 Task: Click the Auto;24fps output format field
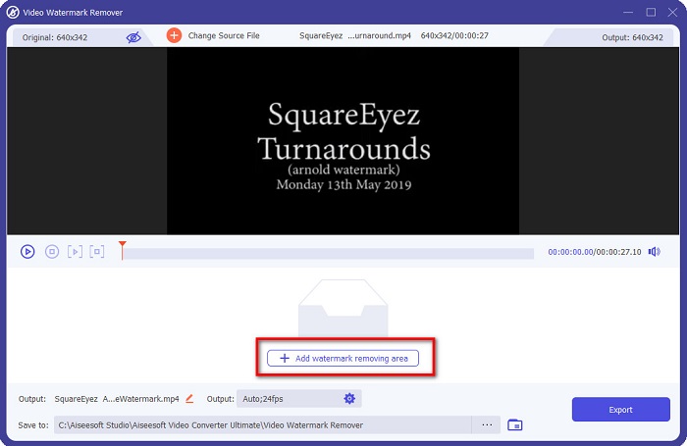298,399
